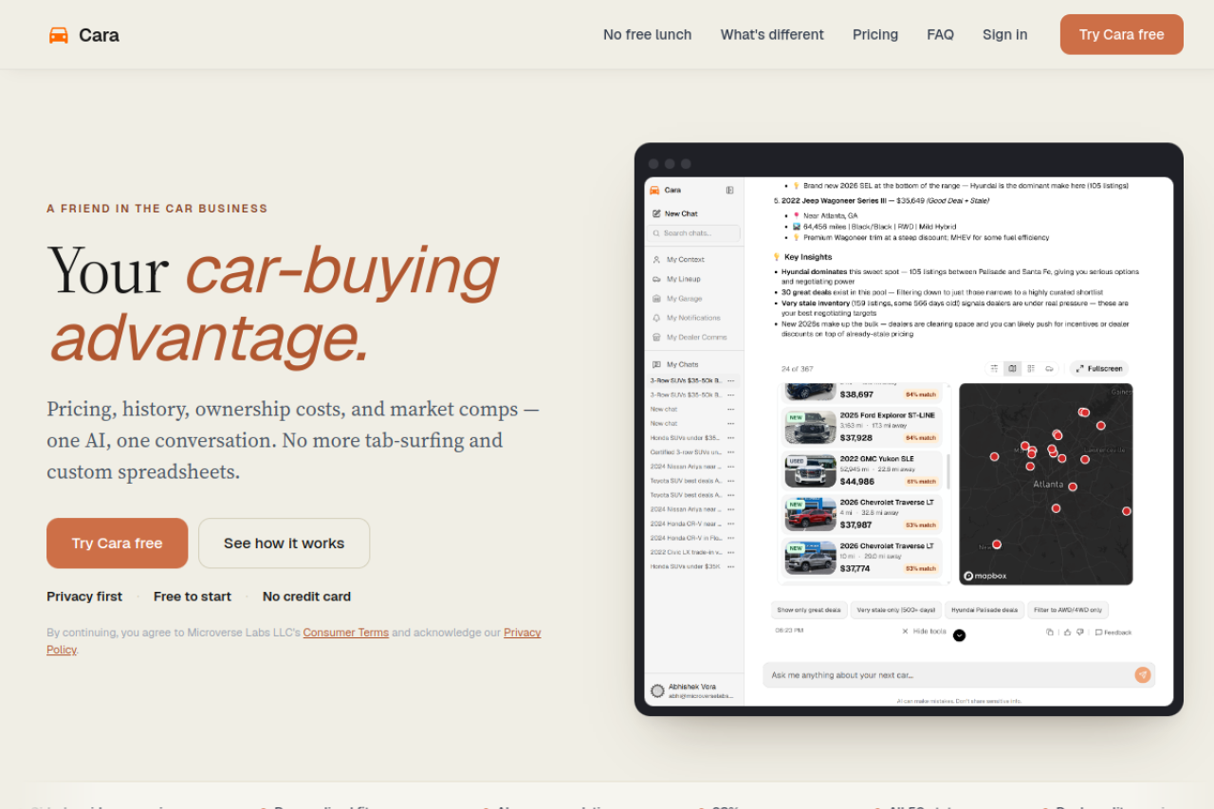This screenshot has height=809, width=1214.
Task: Send message with orange paper-plane button
Action: tap(1143, 674)
